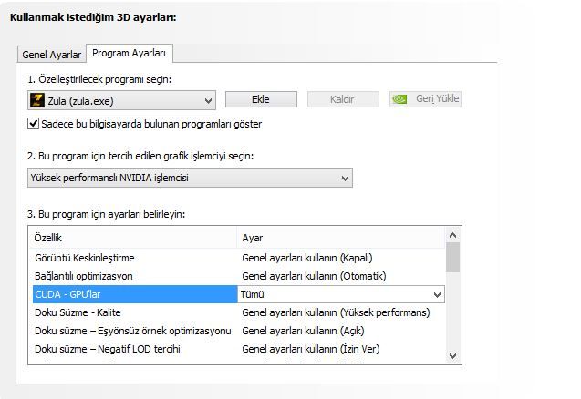Open the CUDA - GPU'lar Tümü dropdown

pos(437,294)
